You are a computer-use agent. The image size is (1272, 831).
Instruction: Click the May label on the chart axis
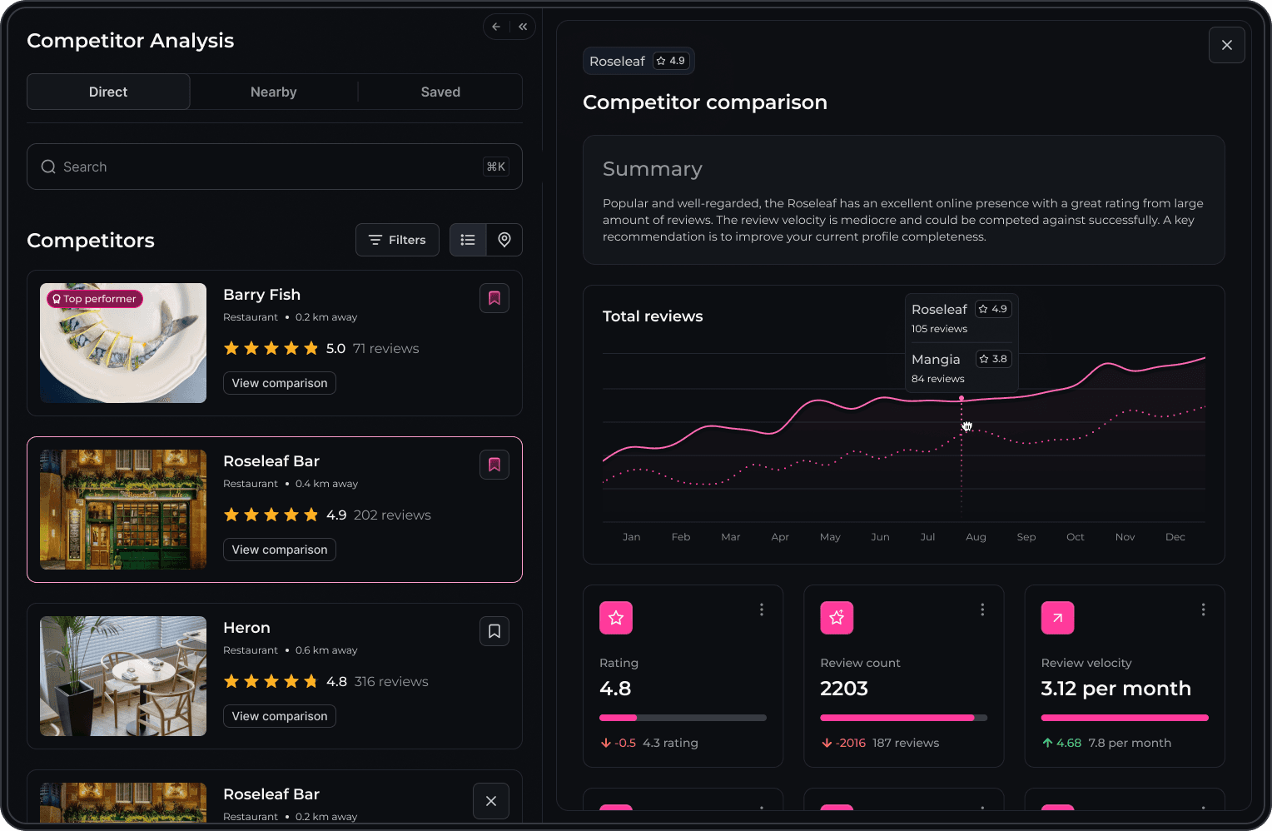tap(830, 537)
